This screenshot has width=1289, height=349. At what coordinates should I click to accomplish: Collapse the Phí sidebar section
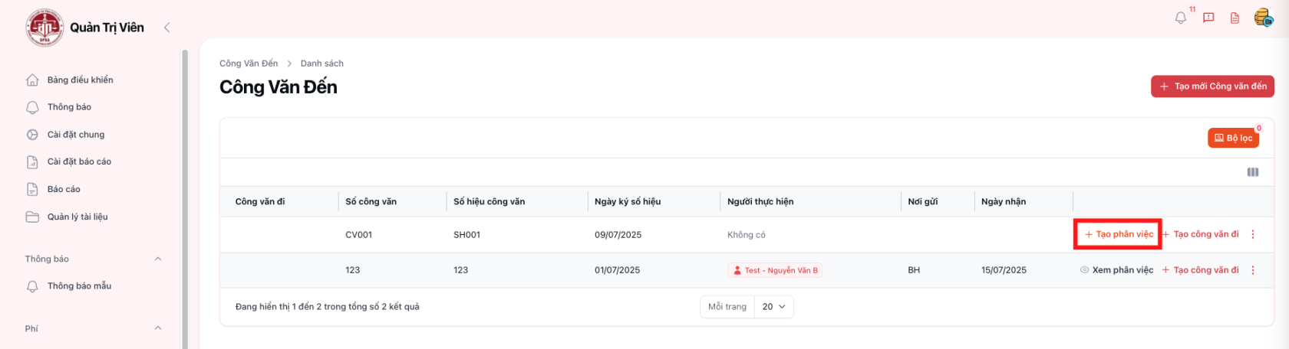tap(158, 328)
